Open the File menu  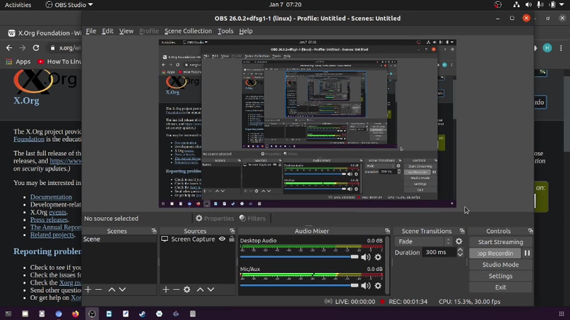tap(91, 31)
